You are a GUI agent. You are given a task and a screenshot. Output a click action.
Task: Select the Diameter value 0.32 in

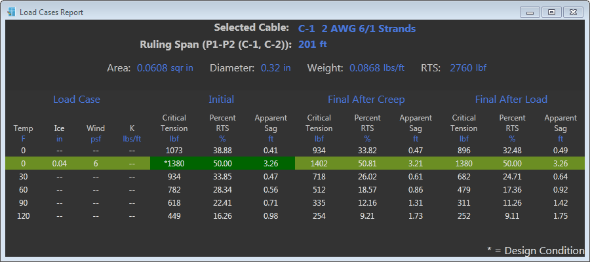[x=275, y=68]
